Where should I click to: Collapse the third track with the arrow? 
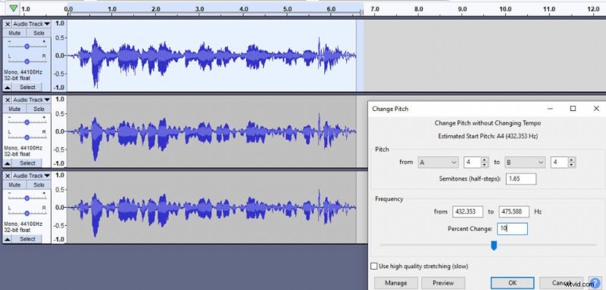point(8,239)
